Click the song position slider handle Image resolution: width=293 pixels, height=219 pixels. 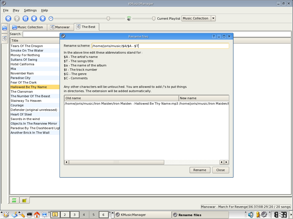point(108,19)
